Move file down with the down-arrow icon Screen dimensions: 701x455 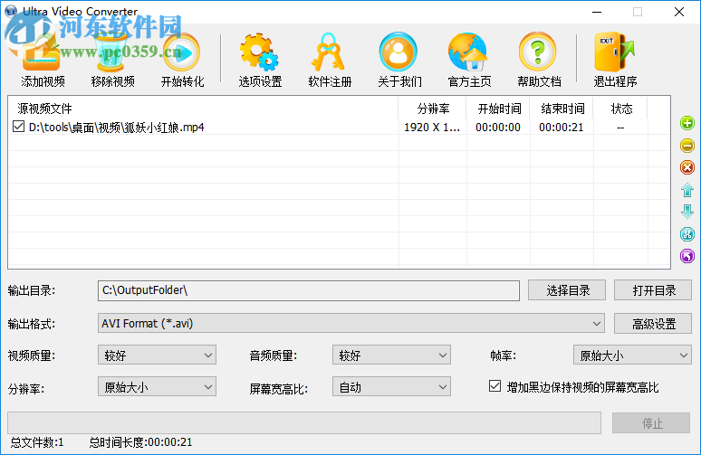pyautogui.click(x=687, y=211)
